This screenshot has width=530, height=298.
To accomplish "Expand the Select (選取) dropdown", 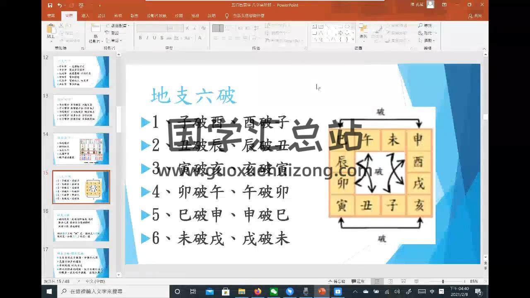I will click(x=429, y=41).
